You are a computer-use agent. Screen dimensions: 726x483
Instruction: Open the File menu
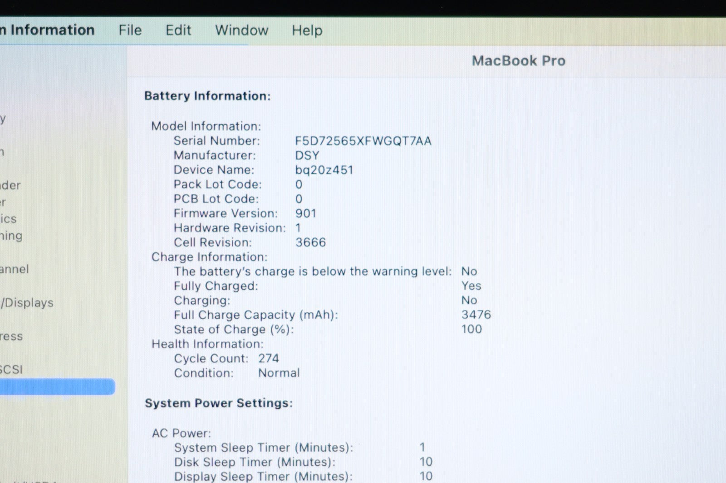tap(130, 30)
